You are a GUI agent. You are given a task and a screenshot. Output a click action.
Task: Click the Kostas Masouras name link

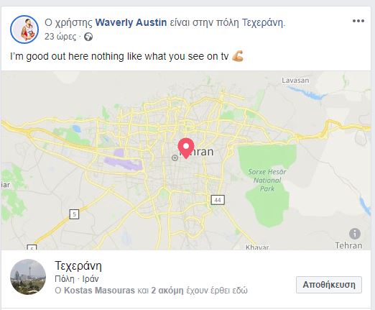coord(99,291)
